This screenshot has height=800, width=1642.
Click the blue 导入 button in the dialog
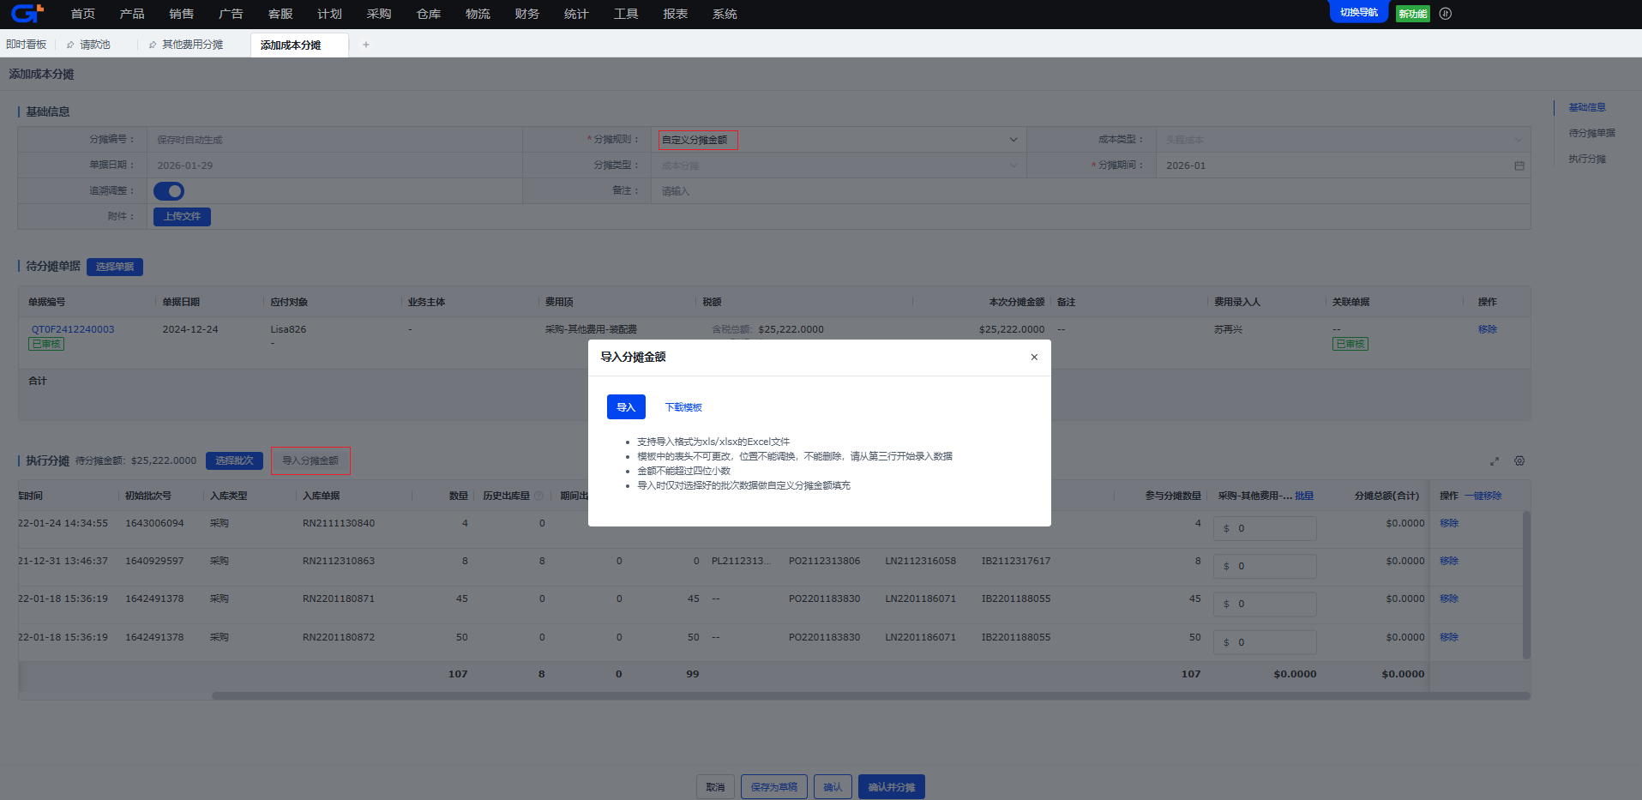pos(626,407)
